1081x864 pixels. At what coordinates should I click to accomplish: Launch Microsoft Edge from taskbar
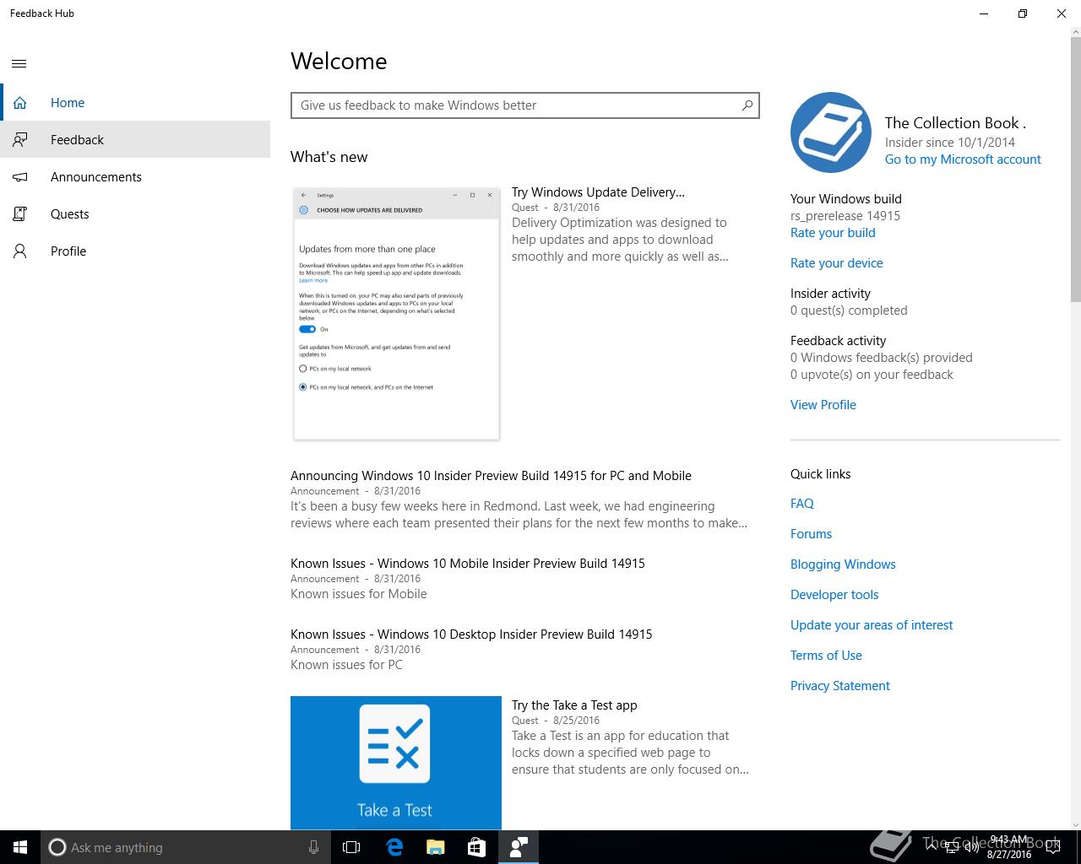(x=394, y=847)
